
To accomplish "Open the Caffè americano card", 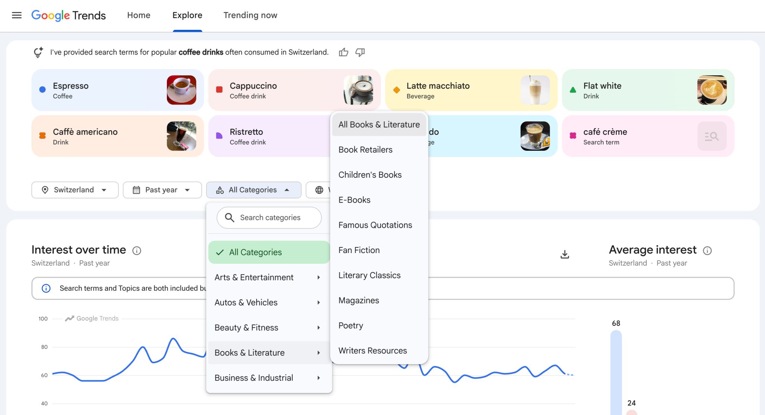I will (x=118, y=136).
